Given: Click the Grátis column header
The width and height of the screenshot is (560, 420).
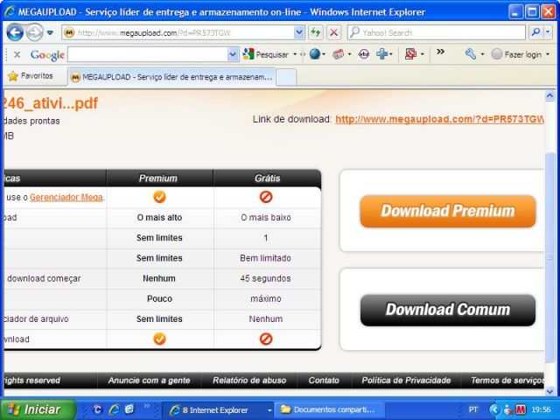Looking at the screenshot, I should [x=267, y=178].
